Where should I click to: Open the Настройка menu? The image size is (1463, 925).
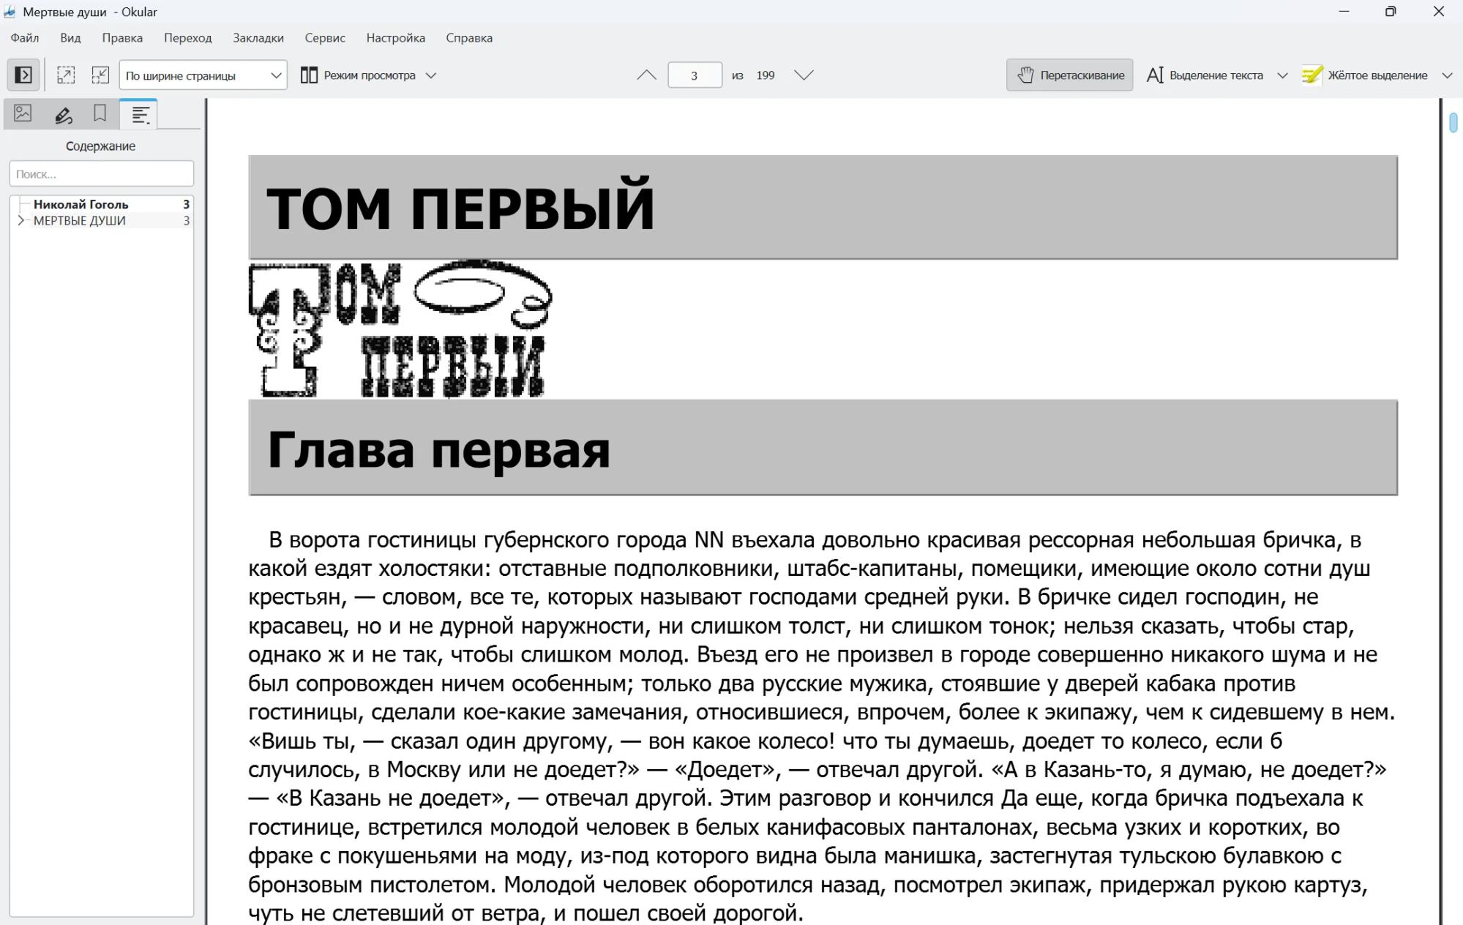click(395, 37)
